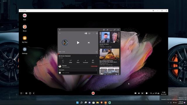Click the DeX battery 37% indicator
This screenshot has height=105, width=187.
point(157,93)
